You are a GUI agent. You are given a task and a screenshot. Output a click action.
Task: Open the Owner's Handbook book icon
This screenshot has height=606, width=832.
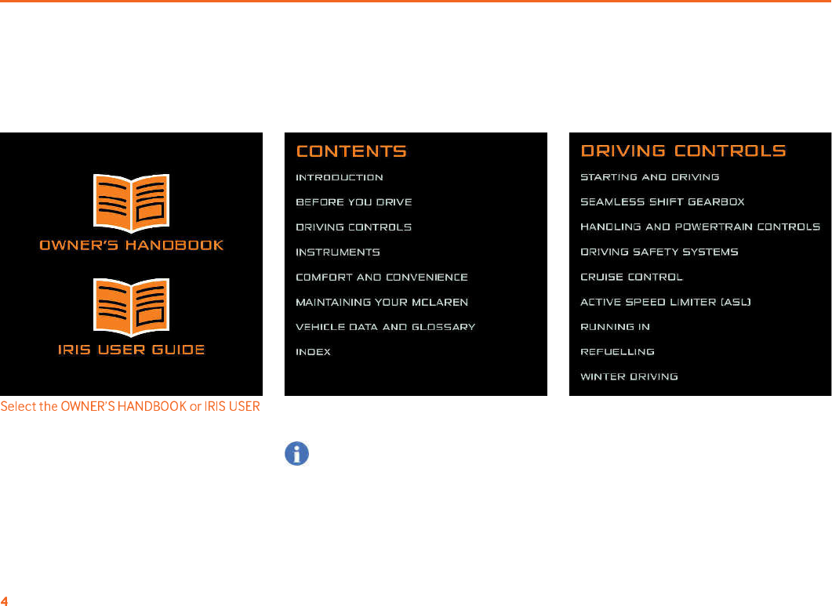pyautogui.click(x=131, y=203)
